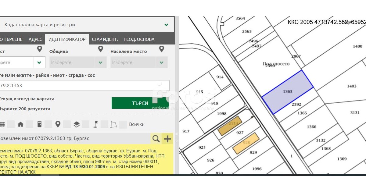Click the green ТЪРСИ search button
The width and height of the screenshot is (366, 192).
140,103
